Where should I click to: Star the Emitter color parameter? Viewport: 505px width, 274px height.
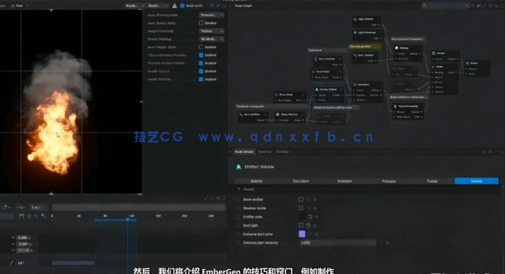pos(316,217)
